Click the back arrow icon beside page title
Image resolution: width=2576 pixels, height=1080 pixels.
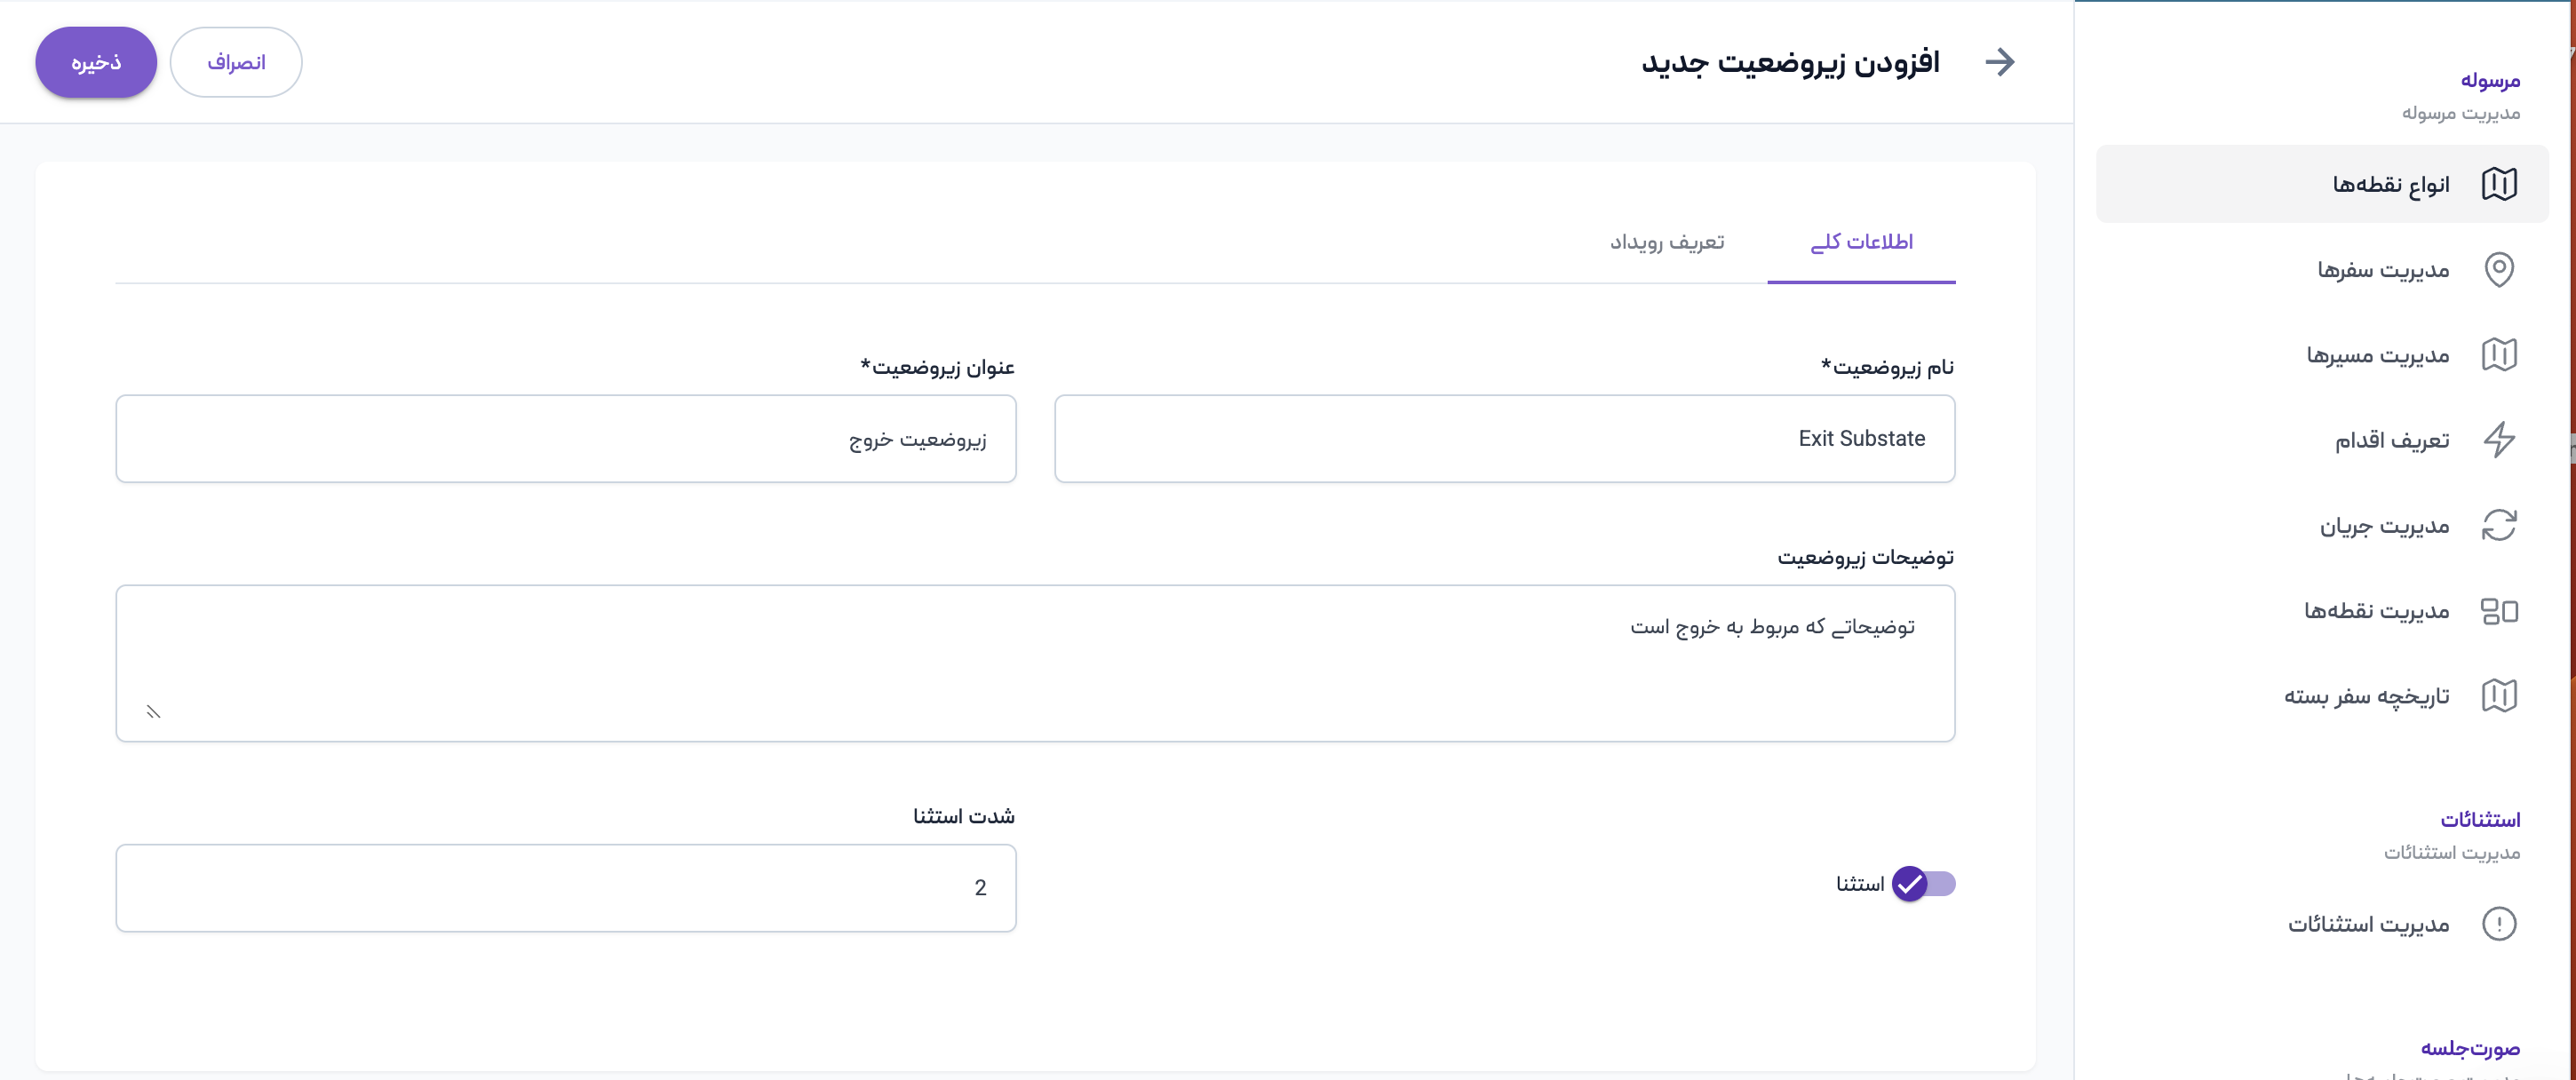1999,62
